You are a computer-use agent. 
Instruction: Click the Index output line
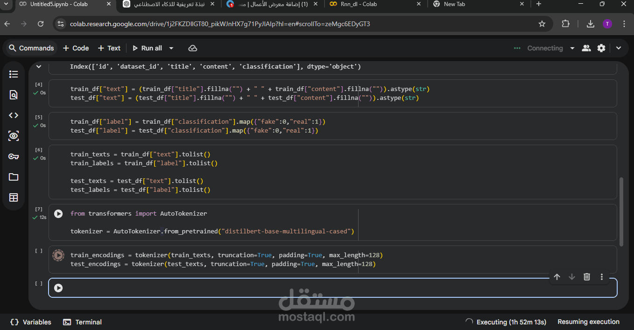pos(215,67)
